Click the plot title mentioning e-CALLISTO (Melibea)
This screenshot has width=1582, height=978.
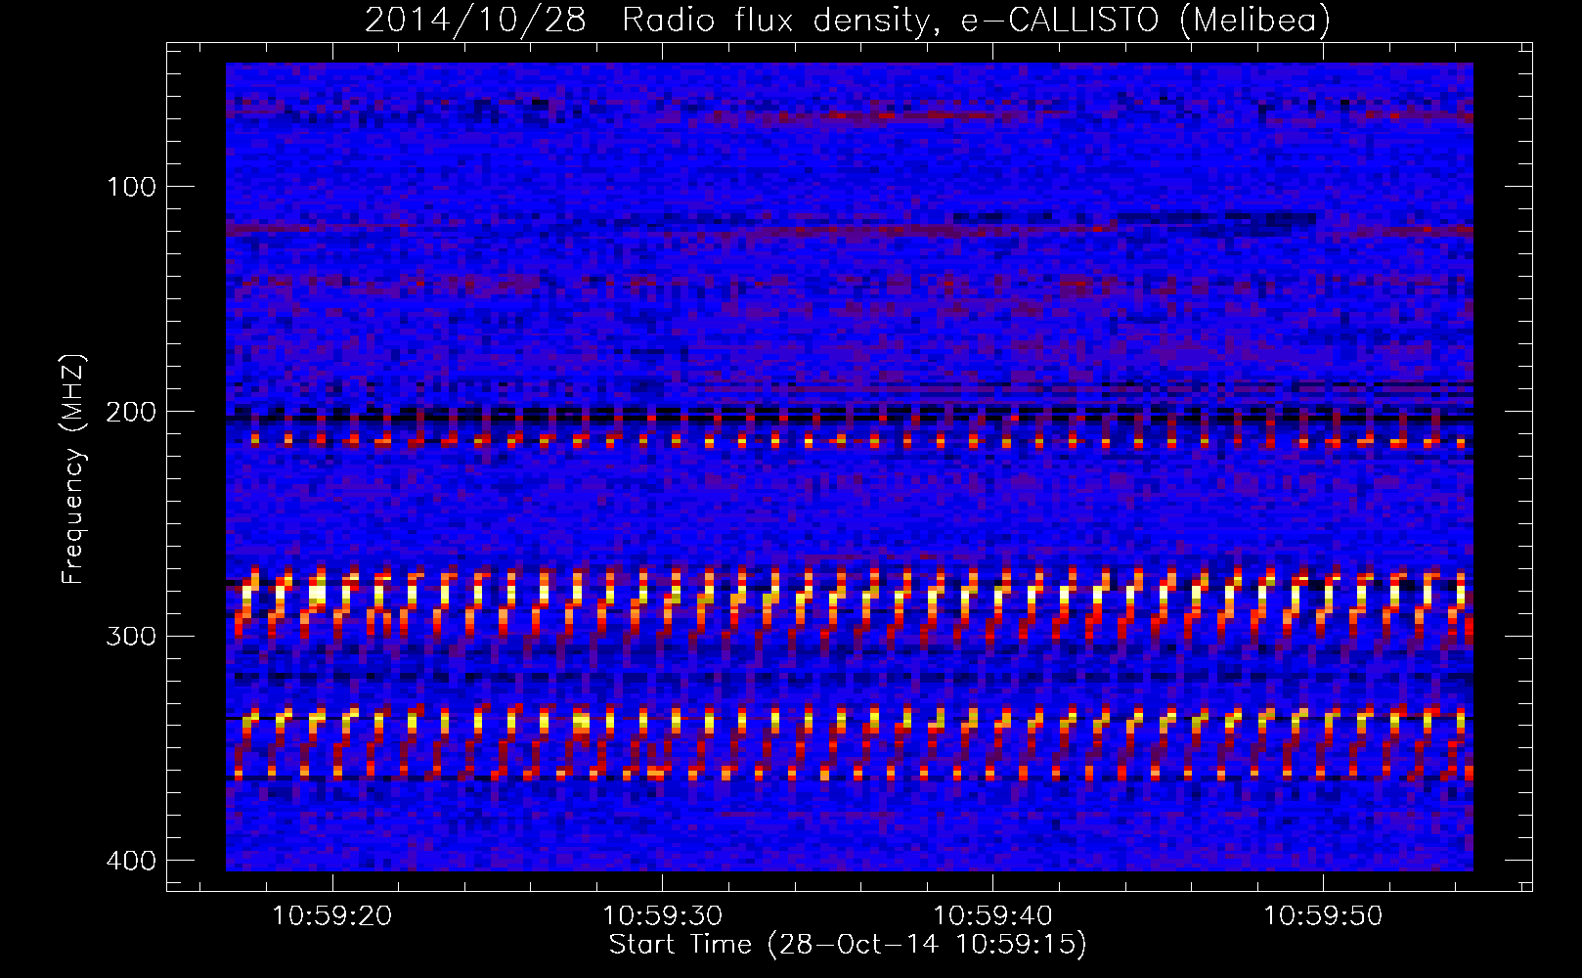pos(848,20)
